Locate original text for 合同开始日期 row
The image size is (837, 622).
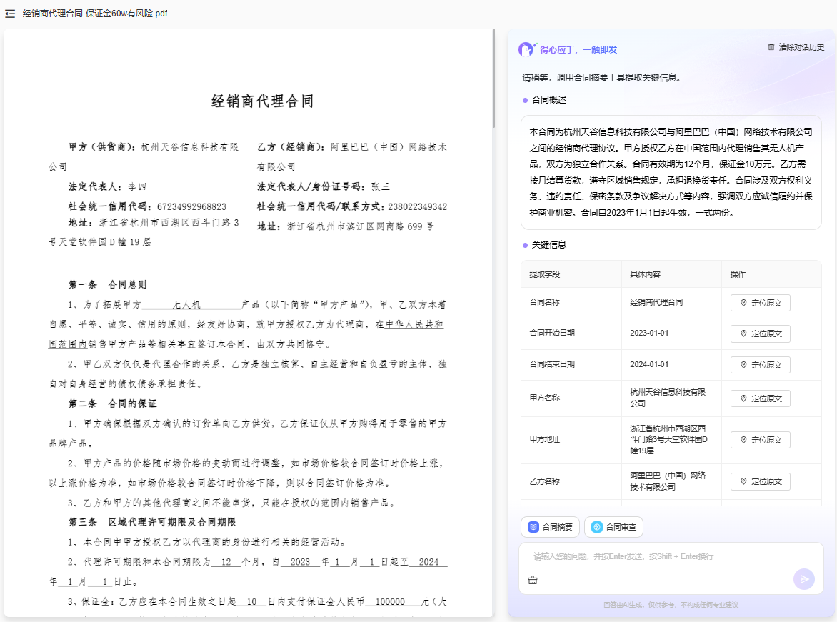[x=760, y=333]
